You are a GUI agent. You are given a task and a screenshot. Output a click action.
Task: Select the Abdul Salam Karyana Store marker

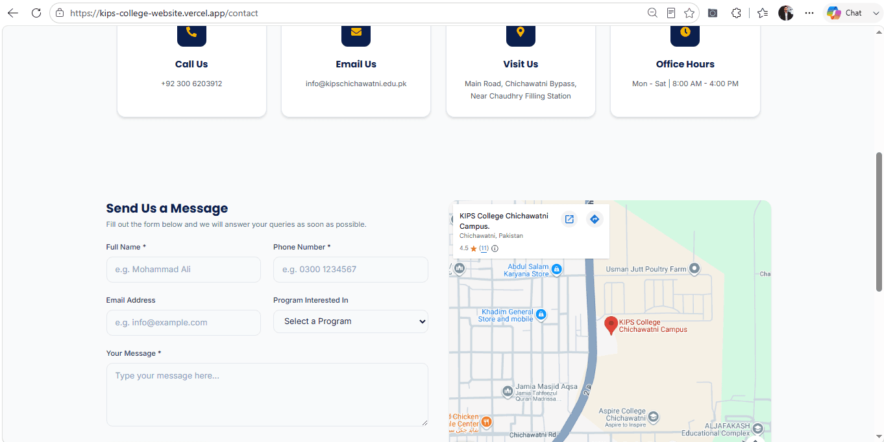pyautogui.click(x=556, y=269)
